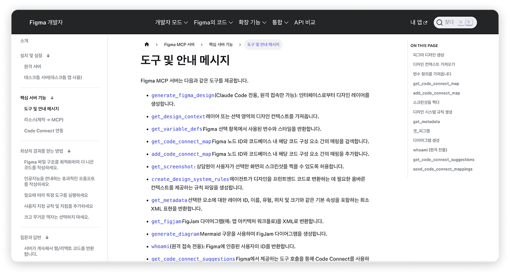The image size is (510, 275).
Task: Jump to 디자인 컨텍스트 가져오기 section
Action: [434, 64]
